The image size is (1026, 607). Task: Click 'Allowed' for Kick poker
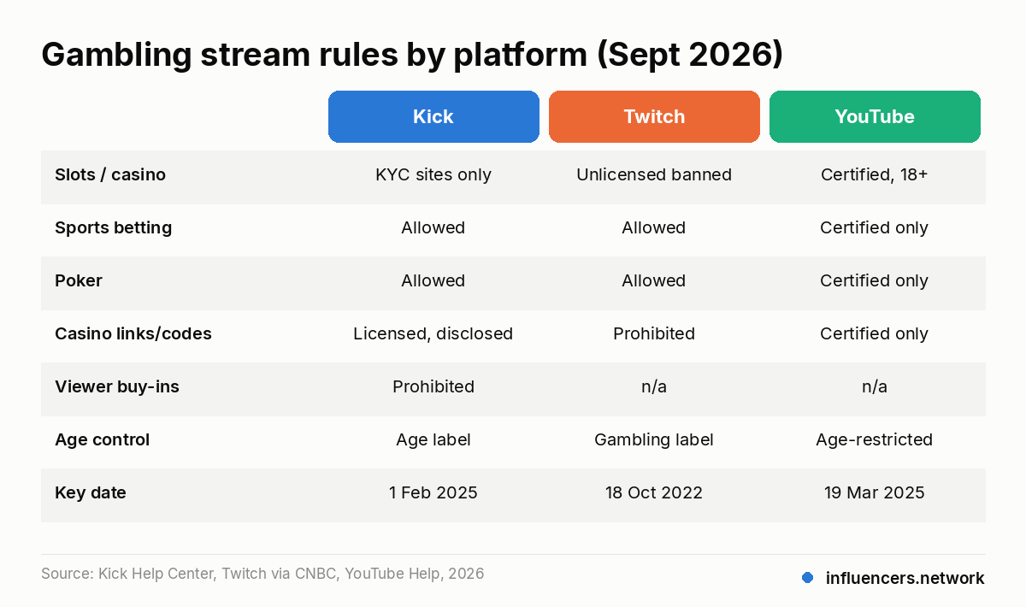pyautogui.click(x=433, y=280)
